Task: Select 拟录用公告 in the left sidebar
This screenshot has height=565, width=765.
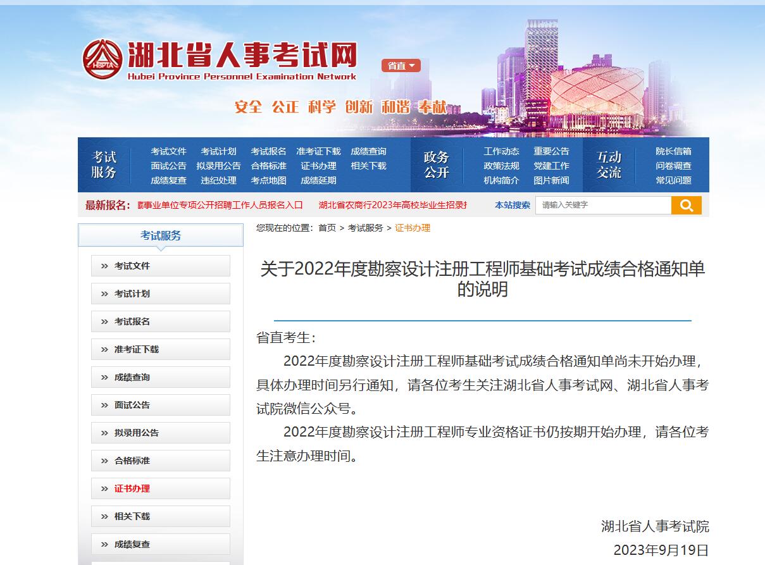Action: point(161,433)
